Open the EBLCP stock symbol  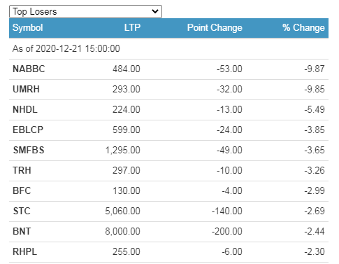(x=28, y=130)
